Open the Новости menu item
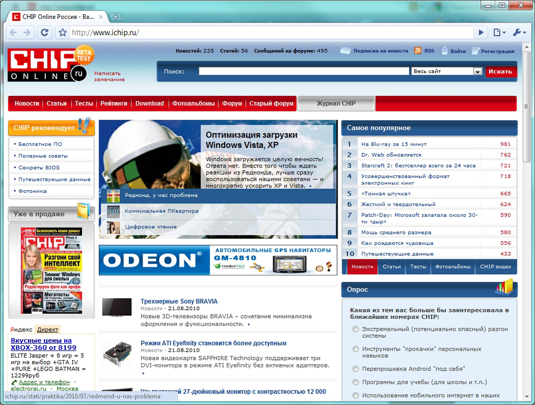This screenshot has height=405, width=535. (x=27, y=104)
